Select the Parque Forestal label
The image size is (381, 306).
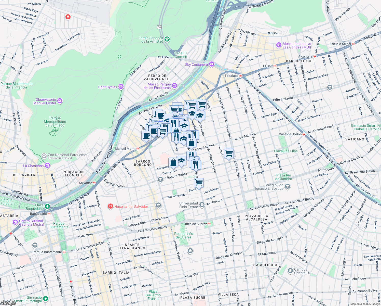point(7,202)
